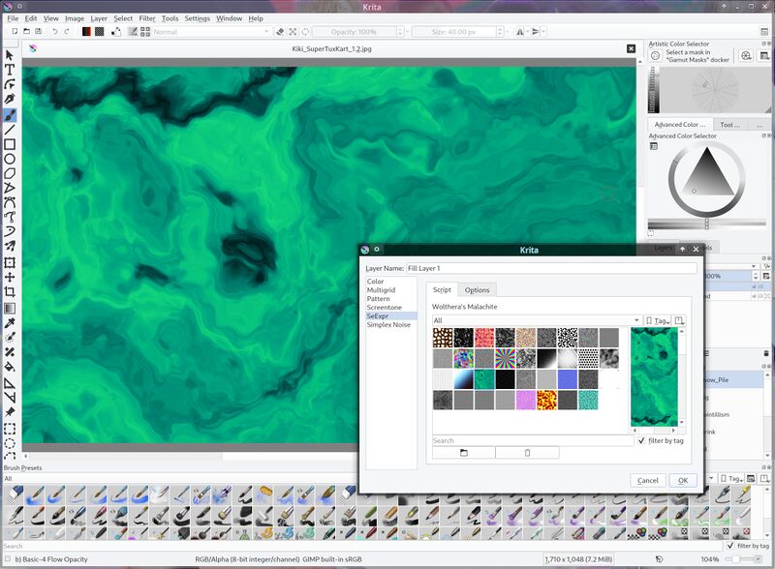This screenshot has width=775, height=569.
Task: Select the red-yellow lava preset thumbnail
Action: [x=546, y=400]
